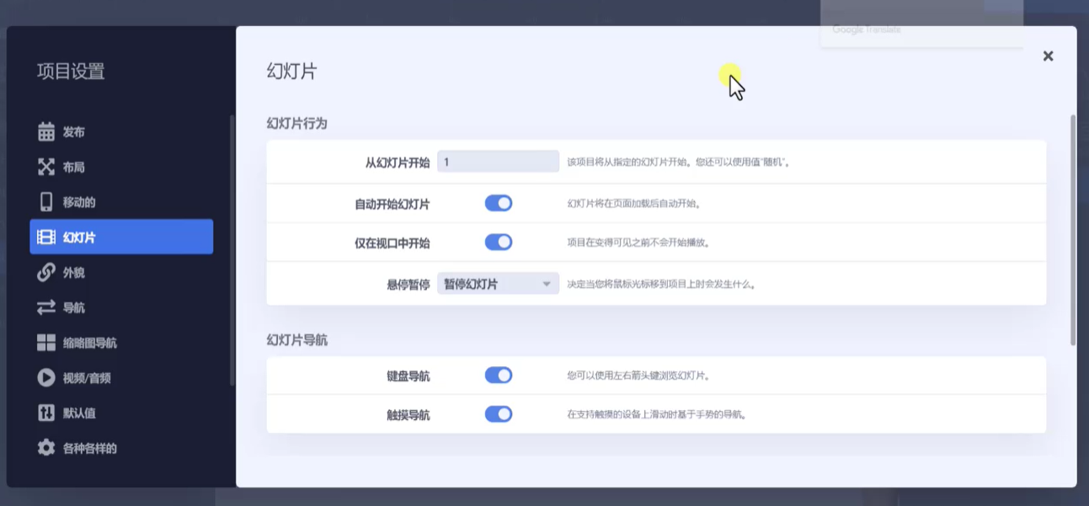Toggle the 键盘导航 switch
Image resolution: width=1089 pixels, height=506 pixels.
click(499, 374)
